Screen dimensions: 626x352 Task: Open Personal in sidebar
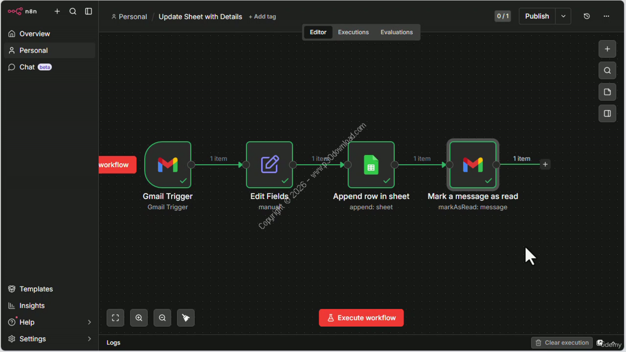click(49, 50)
